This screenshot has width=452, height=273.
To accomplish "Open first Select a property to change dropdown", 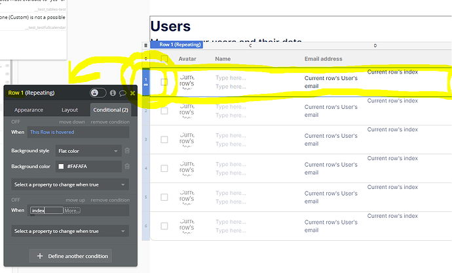I will click(70, 184).
